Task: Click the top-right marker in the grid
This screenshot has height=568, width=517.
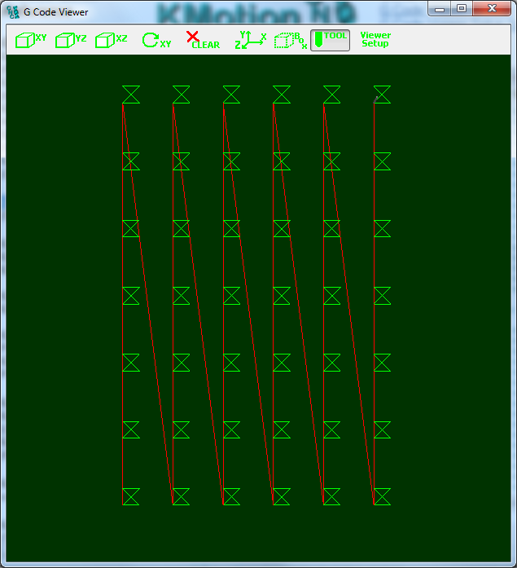Action: [x=382, y=95]
